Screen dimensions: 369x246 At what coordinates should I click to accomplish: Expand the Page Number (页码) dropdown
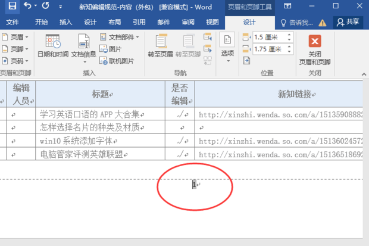pos(15,61)
